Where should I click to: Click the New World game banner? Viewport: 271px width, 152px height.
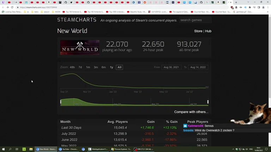pyautogui.click(x=80, y=47)
